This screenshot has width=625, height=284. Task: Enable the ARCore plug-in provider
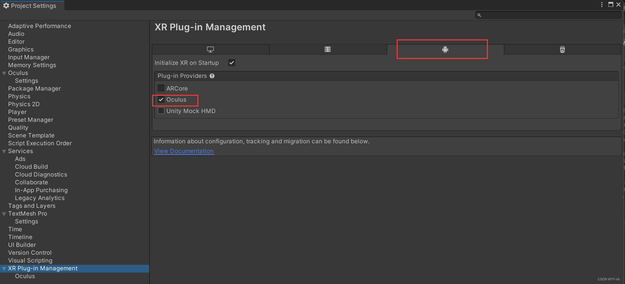coord(161,88)
